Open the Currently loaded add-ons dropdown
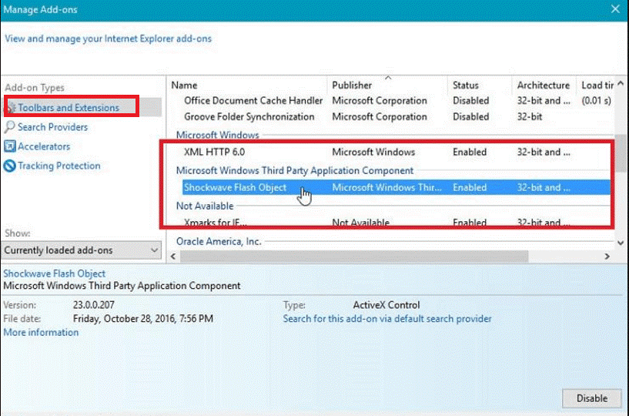 [x=82, y=250]
